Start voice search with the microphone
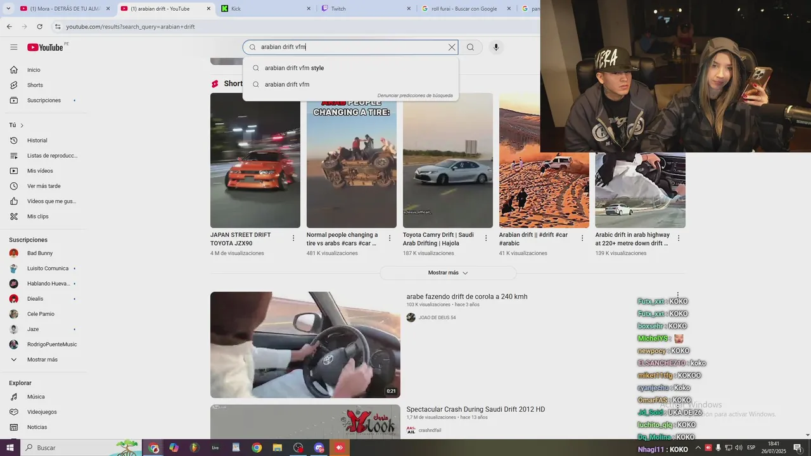This screenshot has width=811, height=456. [x=496, y=47]
